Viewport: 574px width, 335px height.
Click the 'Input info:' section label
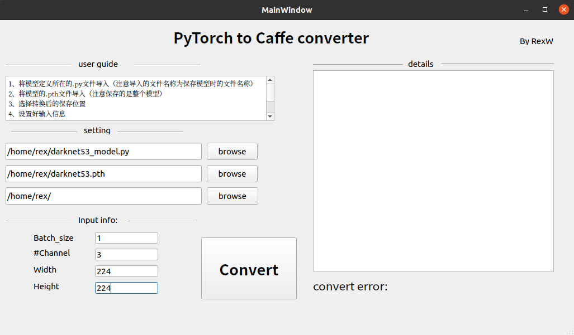pos(98,220)
